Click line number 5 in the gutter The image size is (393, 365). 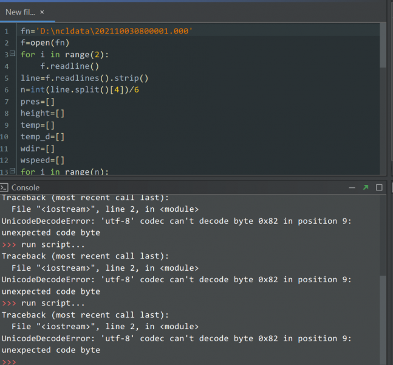pyautogui.click(x=6, y=78)
